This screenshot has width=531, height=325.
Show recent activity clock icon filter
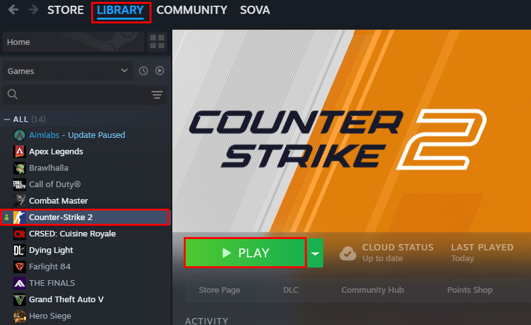point(143,71)
